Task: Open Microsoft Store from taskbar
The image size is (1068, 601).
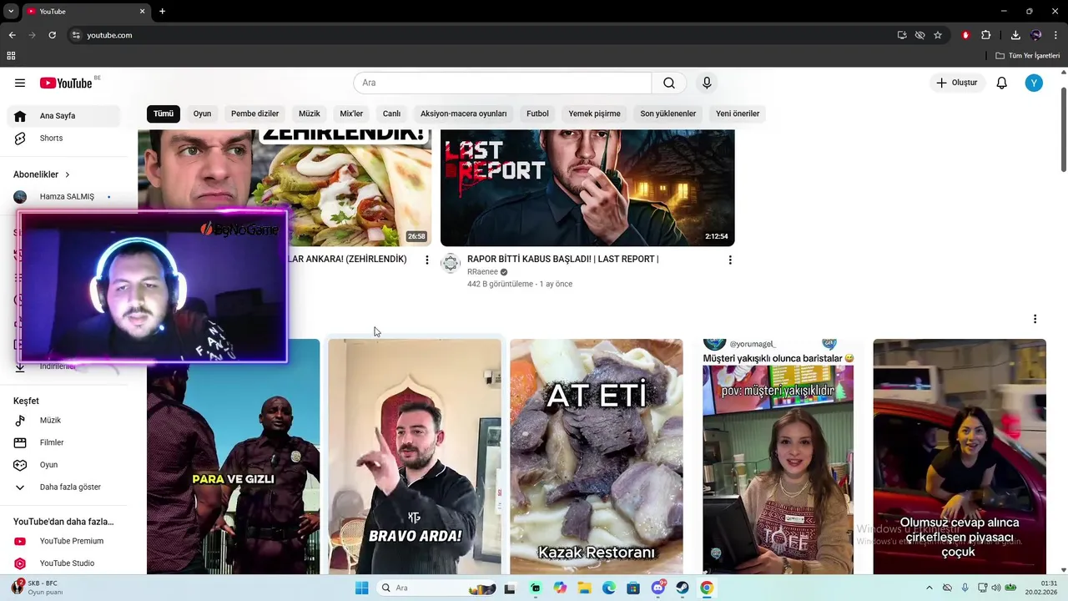Action: click(x=633, y=588)
